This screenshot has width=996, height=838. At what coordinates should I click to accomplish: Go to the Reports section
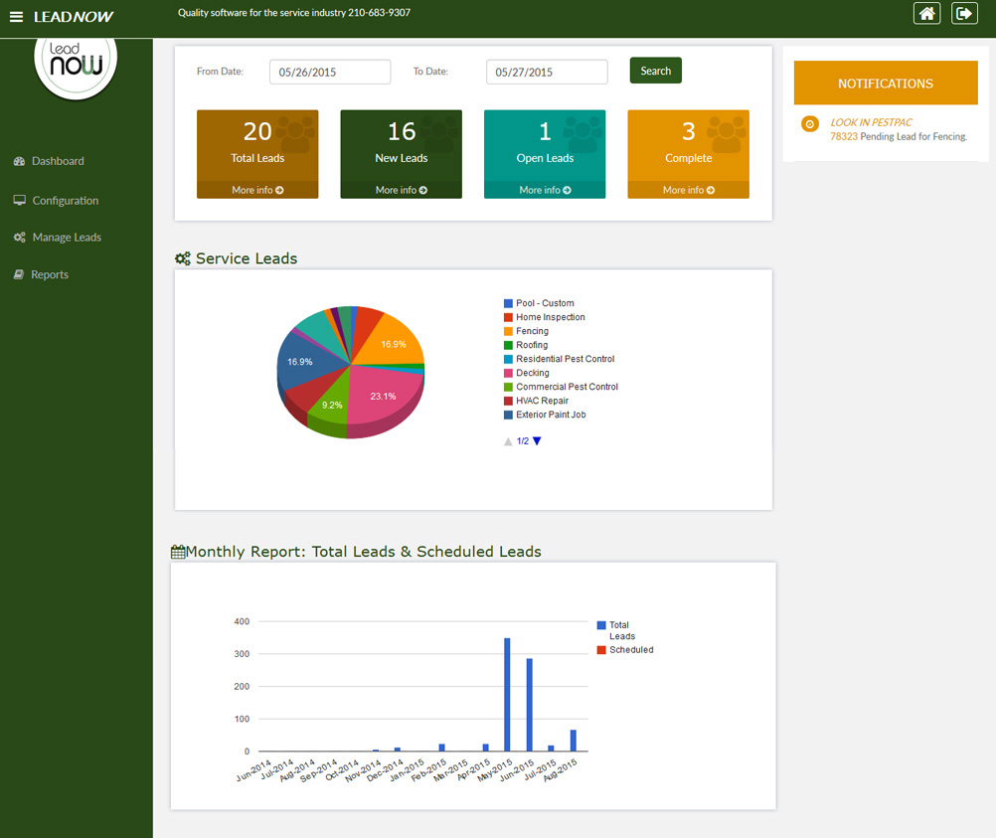pos(47,273)
